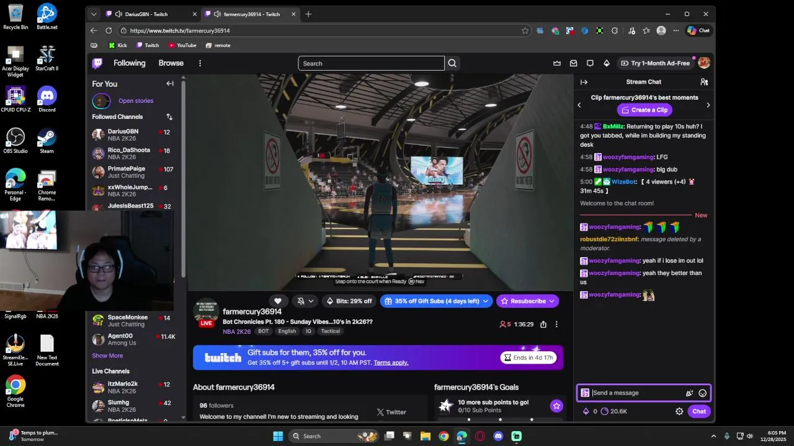Open Twitch notifications inbox icon
Screen dimensions: 794x446
[574, 63]
